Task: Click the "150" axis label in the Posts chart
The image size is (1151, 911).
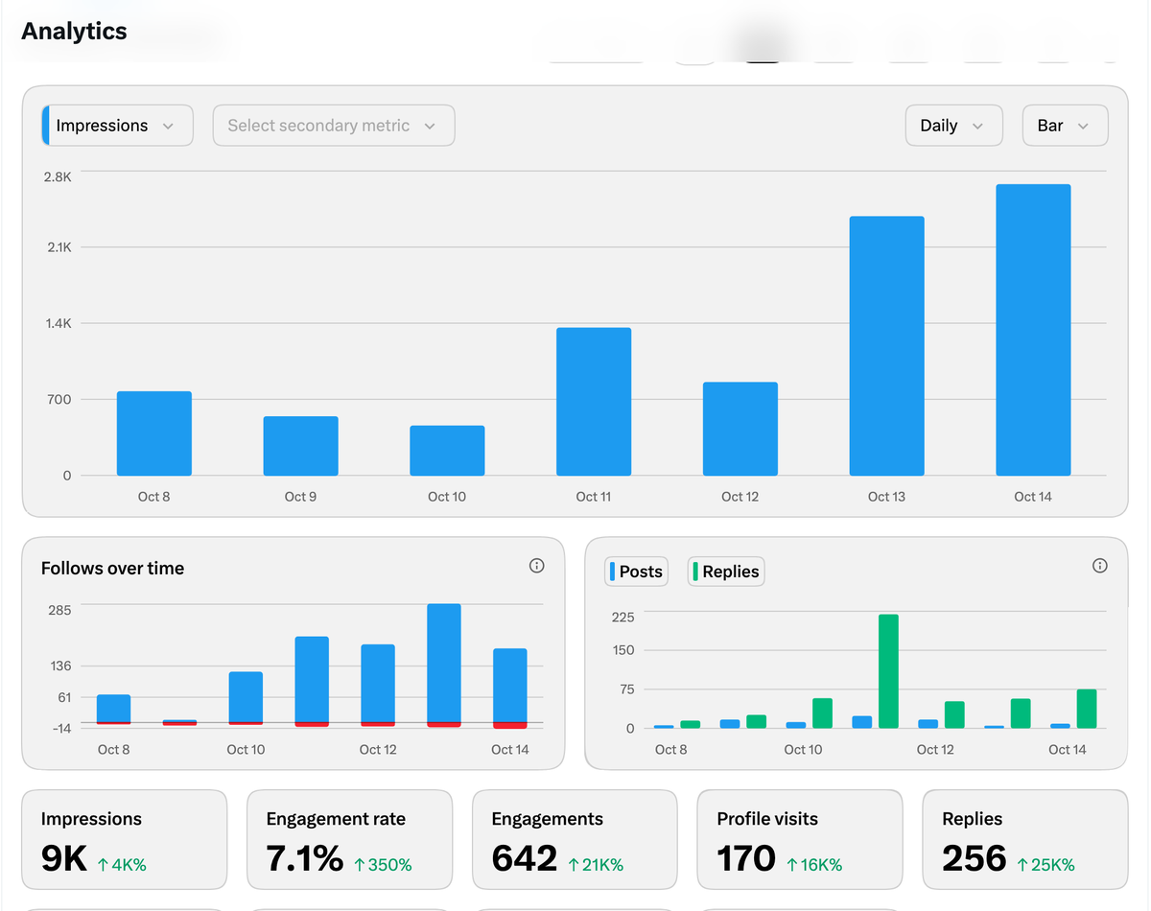Action: (x=623, y=650)
